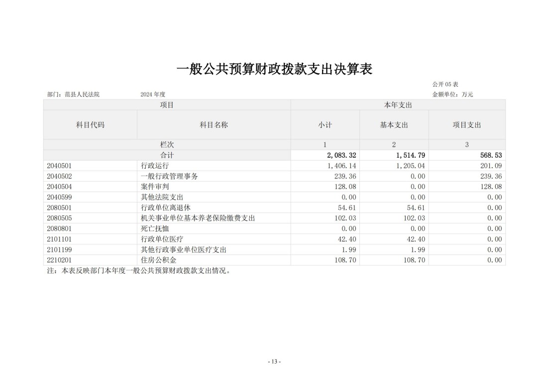The height and width of the screenshot is (388, 549).
Task: Click the title 一般公共预算财政拨款支出决算表
Action: click(274, 69)
